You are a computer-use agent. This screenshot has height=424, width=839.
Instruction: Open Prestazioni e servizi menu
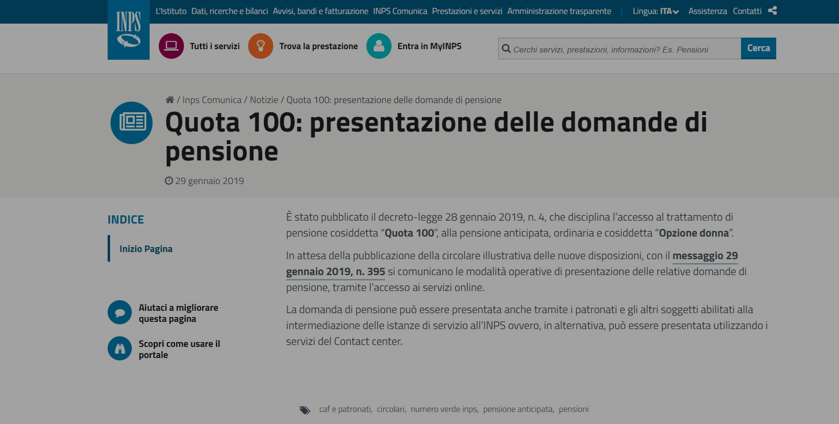pos(467,11)
